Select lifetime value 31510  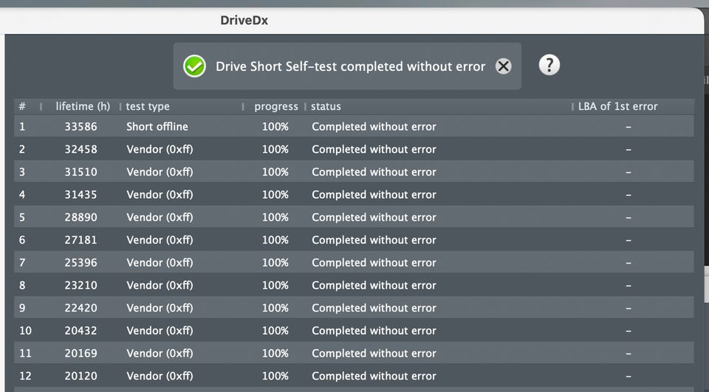tap(81, 172)
